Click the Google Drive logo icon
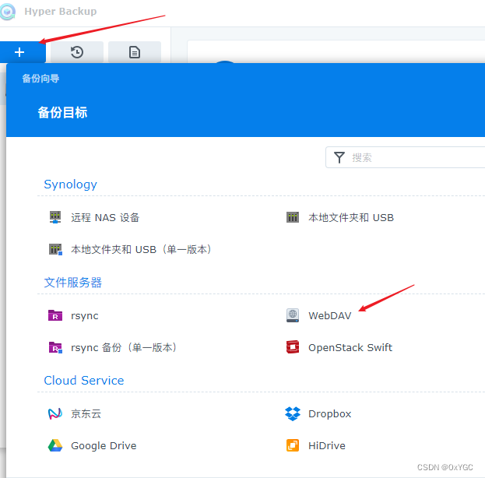 click(55, 445)
